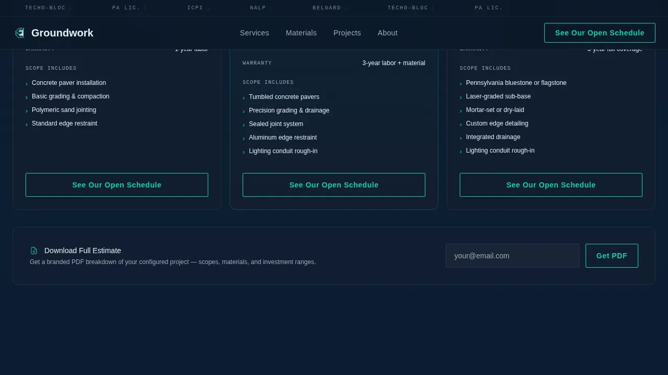Click the Download Full Estimate file icon
Viewport: 668px width, 375px height.
coord(34,251)
